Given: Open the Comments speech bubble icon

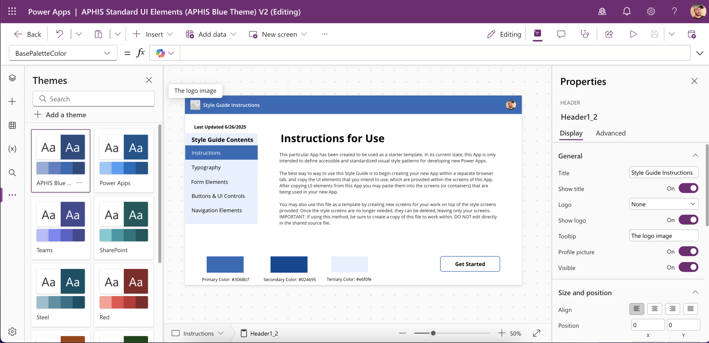Looking at the screenshot, I should click(x=561, y=34).
